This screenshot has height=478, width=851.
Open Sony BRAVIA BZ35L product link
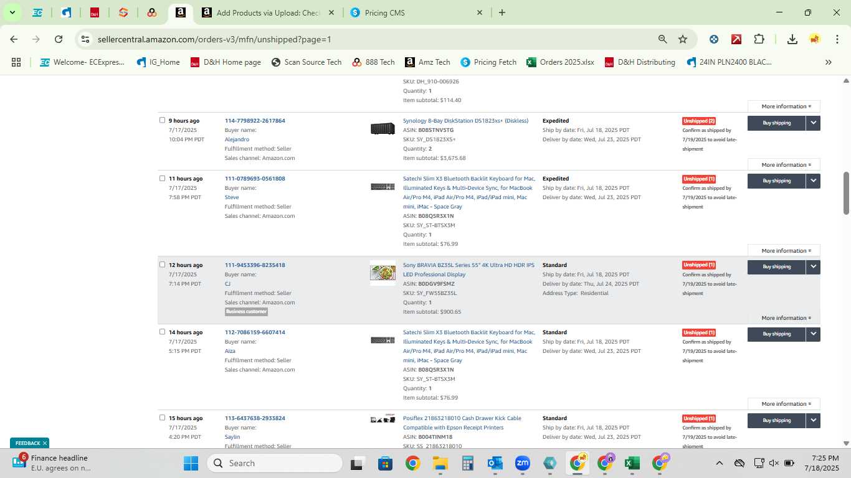pos(468,269)
